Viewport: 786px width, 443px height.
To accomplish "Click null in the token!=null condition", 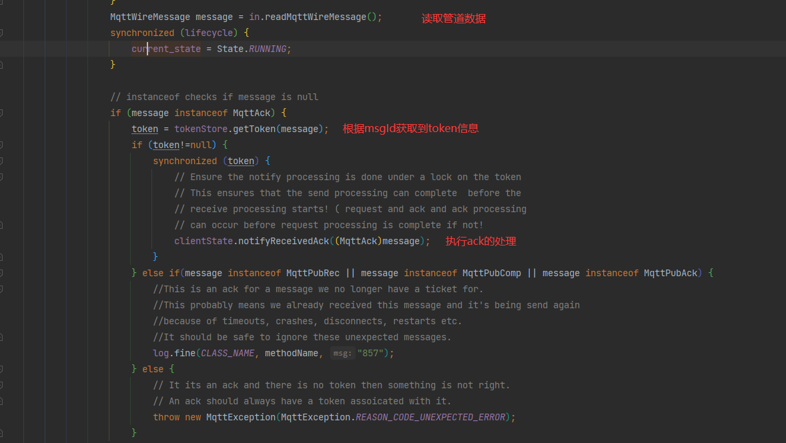I will (x=201, y=145).
